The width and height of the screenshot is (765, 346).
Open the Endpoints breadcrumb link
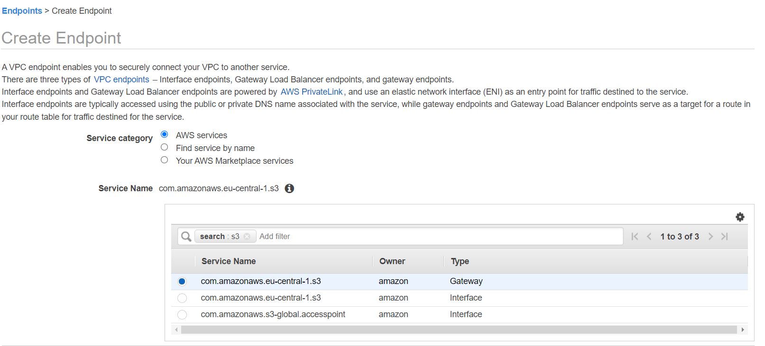[22, 11]
